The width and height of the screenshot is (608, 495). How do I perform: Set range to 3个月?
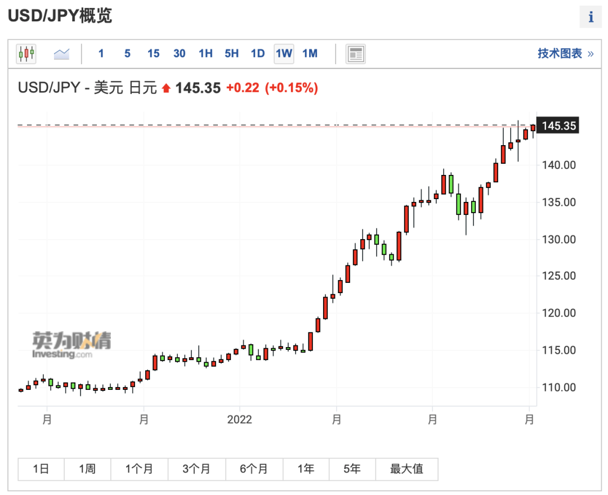(196, 469)
